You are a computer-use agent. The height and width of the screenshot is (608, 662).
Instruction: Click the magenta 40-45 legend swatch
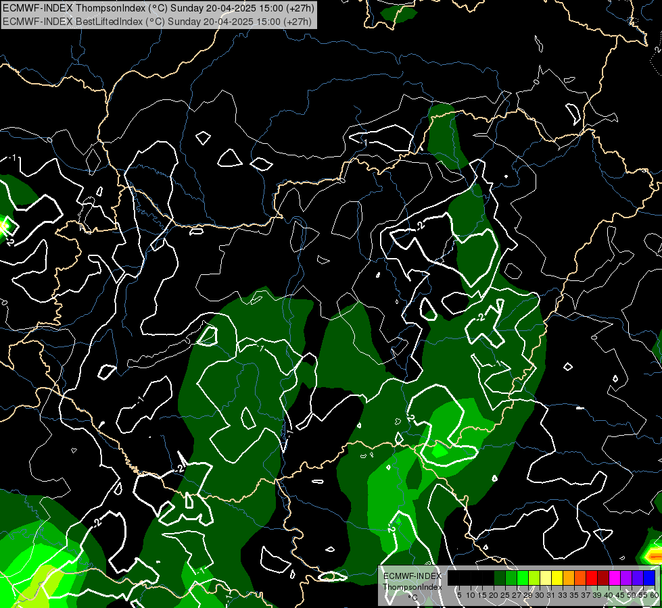[615, 578]
